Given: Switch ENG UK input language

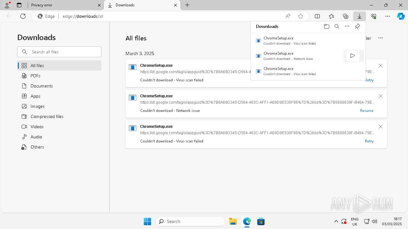Looking at the screenshot, I should (x=355, y=221).
